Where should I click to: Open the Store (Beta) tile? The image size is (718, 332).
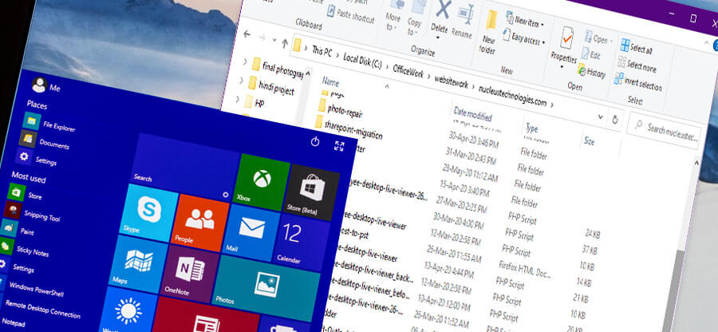tap(312, 192)
